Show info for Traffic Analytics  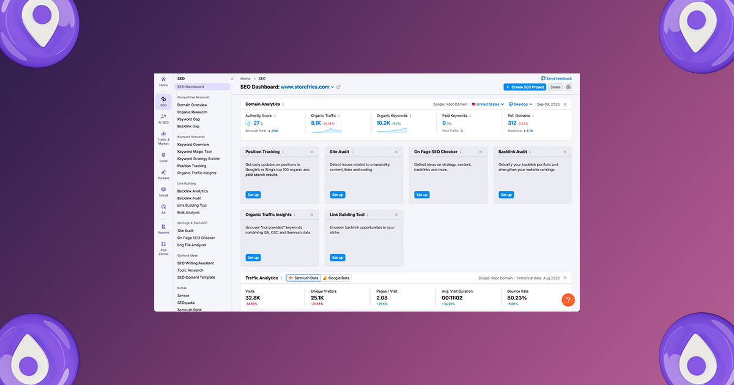click(x=281, y=278)
